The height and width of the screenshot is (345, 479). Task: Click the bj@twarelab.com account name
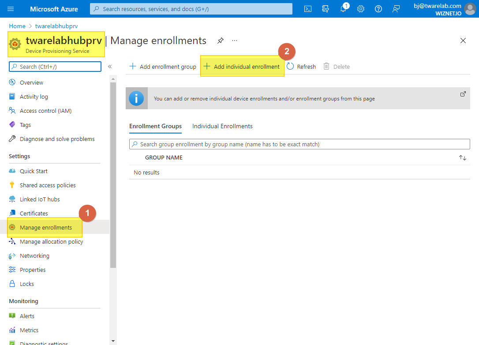click(x=438, y=6)
